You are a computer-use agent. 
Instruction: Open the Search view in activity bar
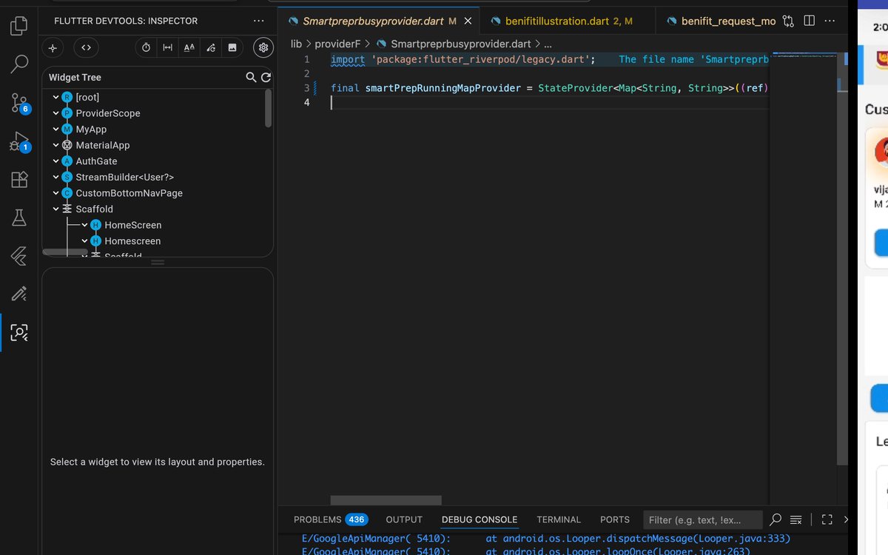point(19,64)
